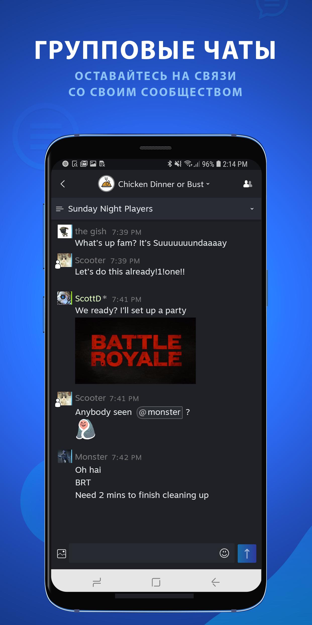
Task: Open the gish's avatar
Action: tap(65, 231)
